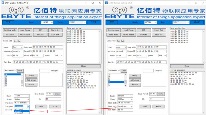206x115 pixels.
Task: Click Return button in left window
Action: point(31,84)
